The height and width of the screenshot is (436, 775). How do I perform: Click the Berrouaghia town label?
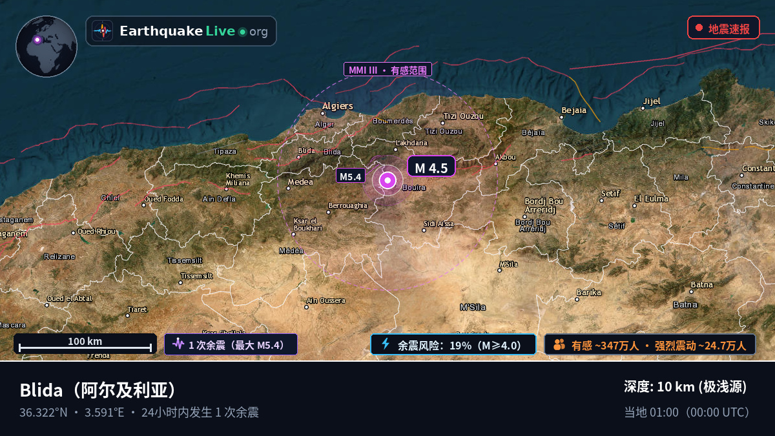(347, 205)
